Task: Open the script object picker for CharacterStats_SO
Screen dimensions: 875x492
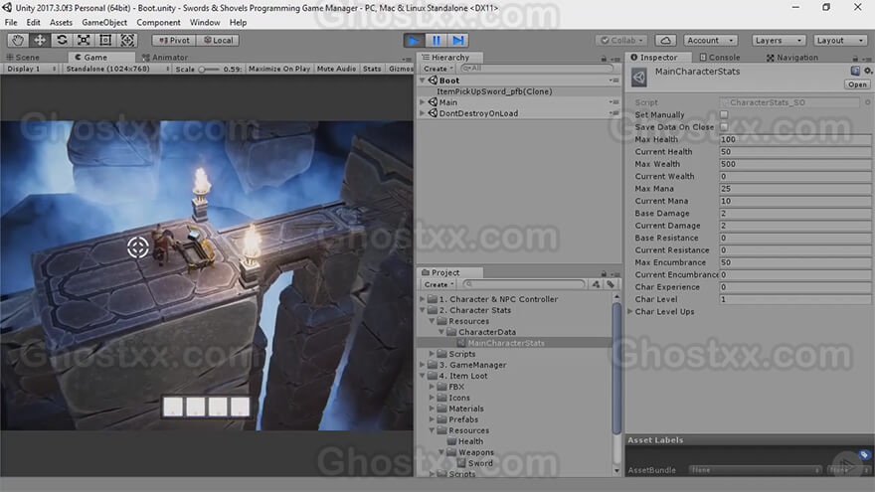Action: [868, 102]
